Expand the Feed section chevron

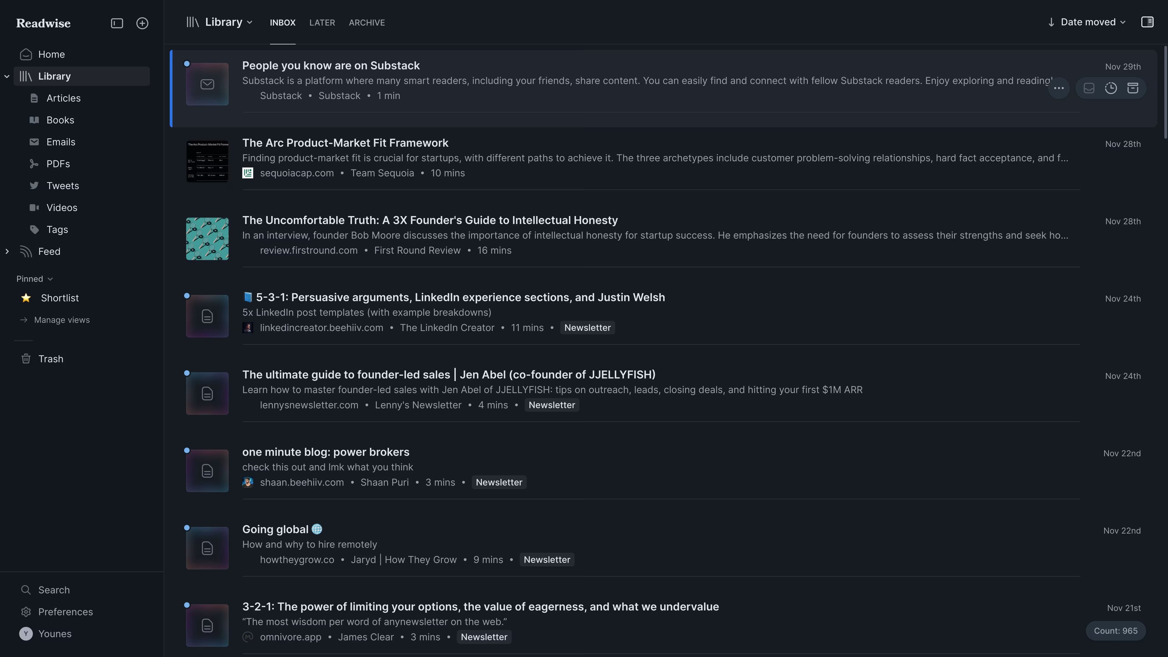[x=7, y=251]
